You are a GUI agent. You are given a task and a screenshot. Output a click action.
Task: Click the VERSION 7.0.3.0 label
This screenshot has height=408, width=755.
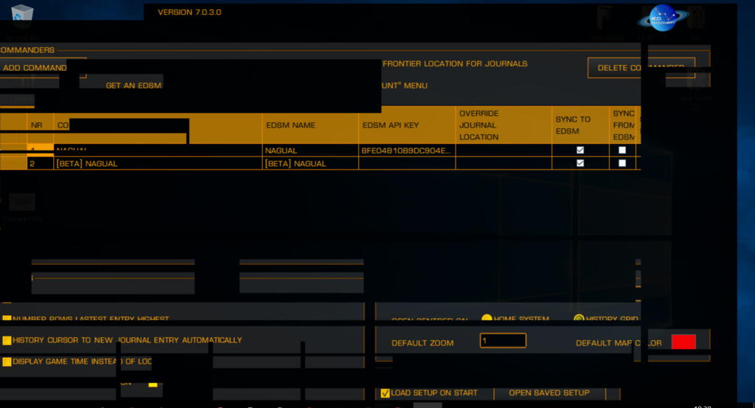tap(189, 12)
